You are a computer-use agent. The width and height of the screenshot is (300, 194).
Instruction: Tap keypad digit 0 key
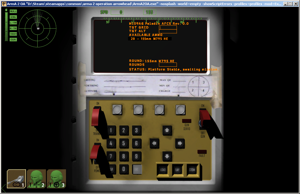(x=124, y=169)
